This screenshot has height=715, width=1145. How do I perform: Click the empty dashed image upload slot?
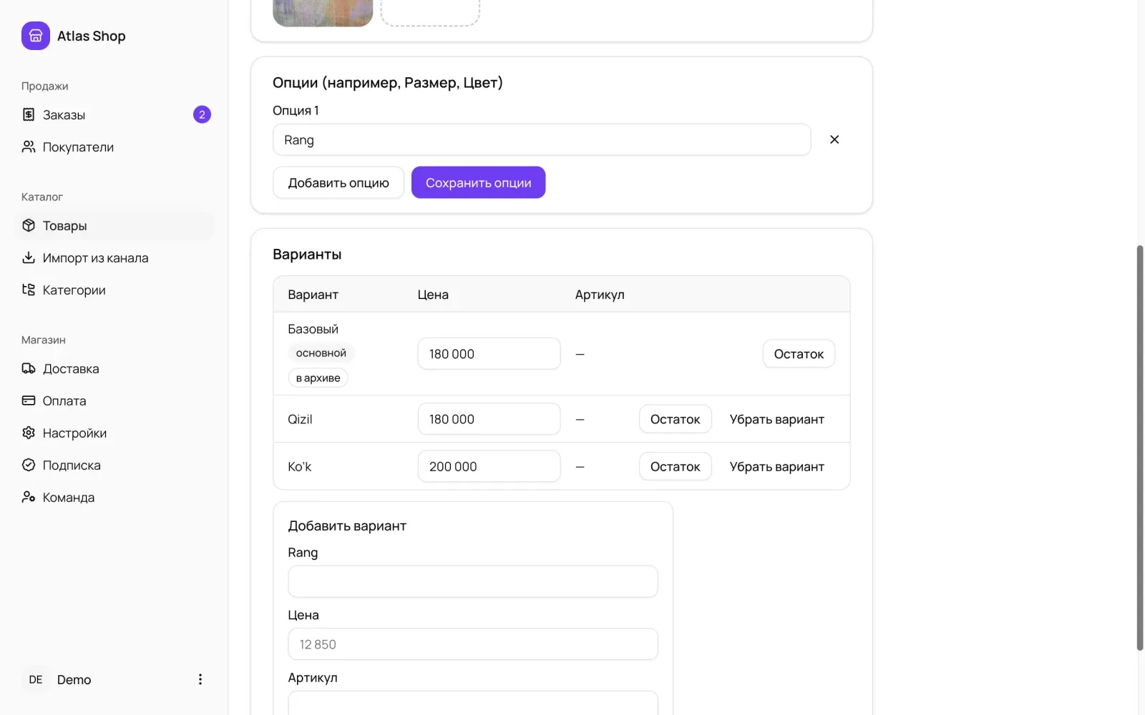(430, 13)
